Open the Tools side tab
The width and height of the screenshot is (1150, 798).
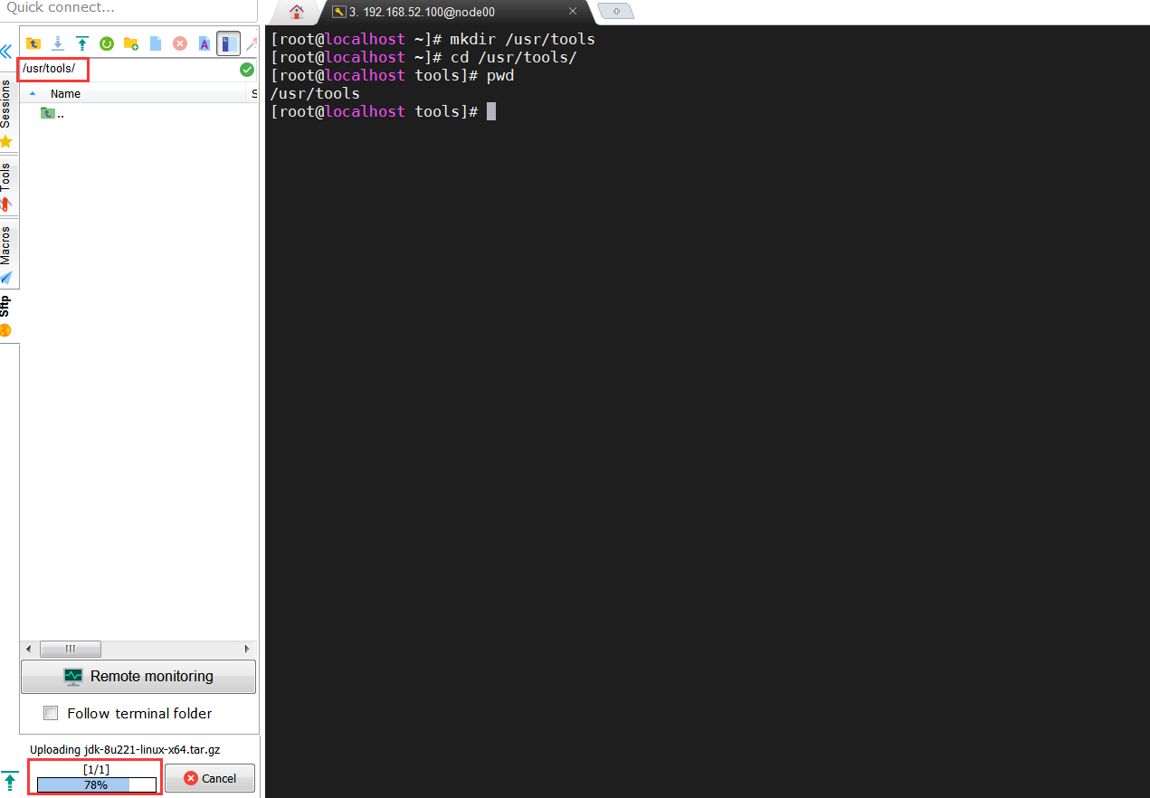click(6, 187)
